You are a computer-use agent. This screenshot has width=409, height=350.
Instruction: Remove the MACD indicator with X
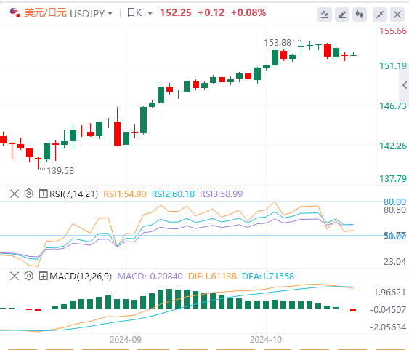15,276
